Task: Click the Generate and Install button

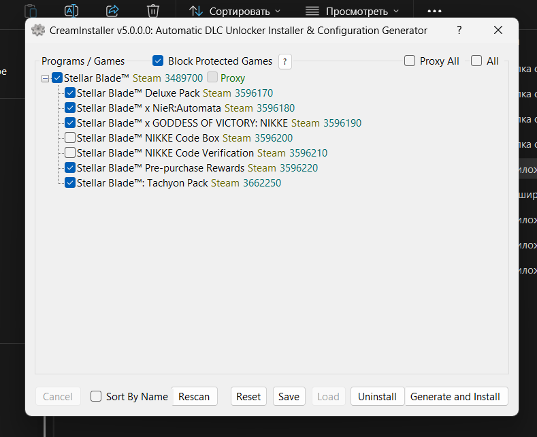Action: pos(455,396)
